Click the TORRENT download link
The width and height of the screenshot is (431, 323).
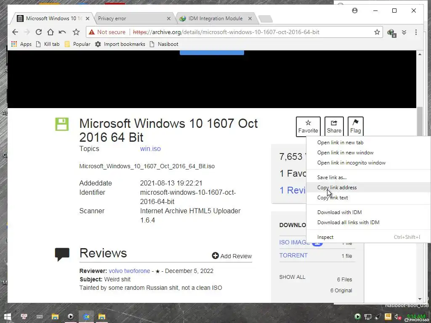point(293,255)
